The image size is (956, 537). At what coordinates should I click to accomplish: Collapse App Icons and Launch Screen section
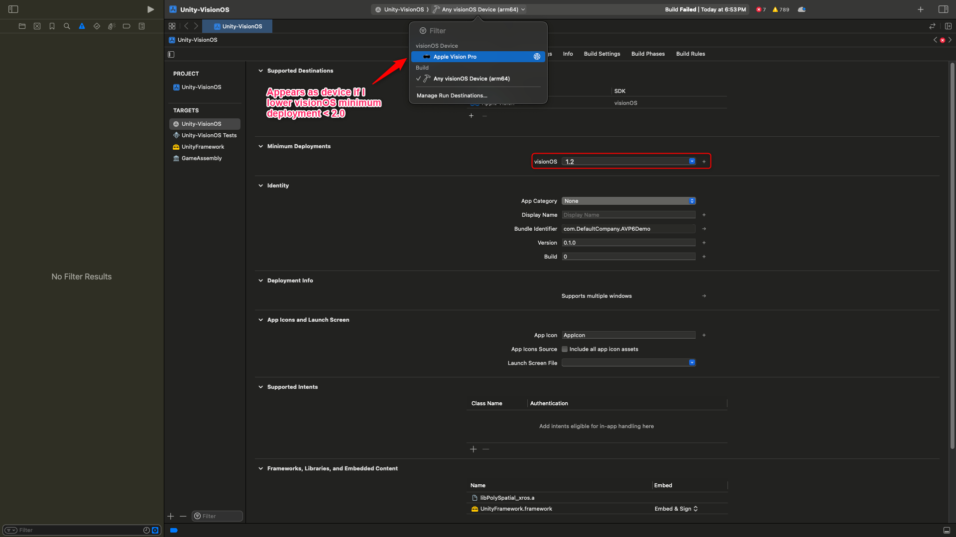click(260, 320)
